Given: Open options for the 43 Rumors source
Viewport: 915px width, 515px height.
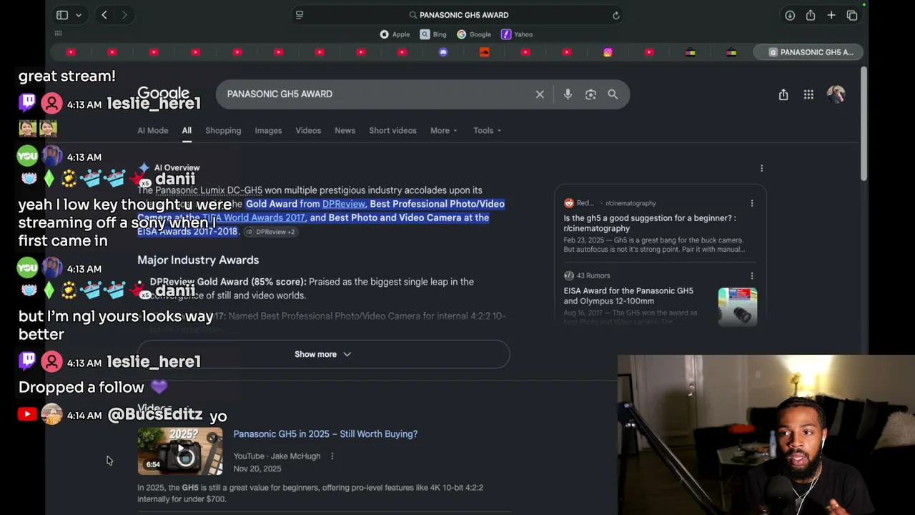Looking at the screenshot, I should [752, 275].
